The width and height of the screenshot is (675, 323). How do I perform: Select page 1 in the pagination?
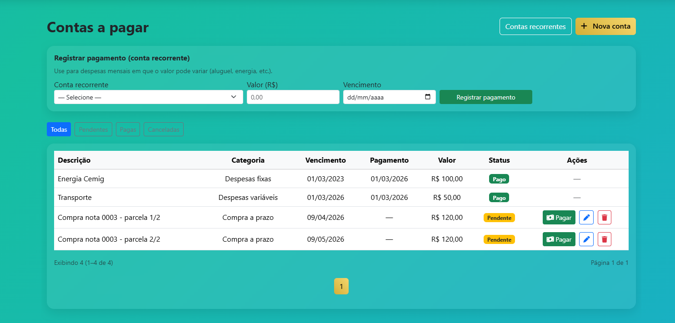coord(341,286)
